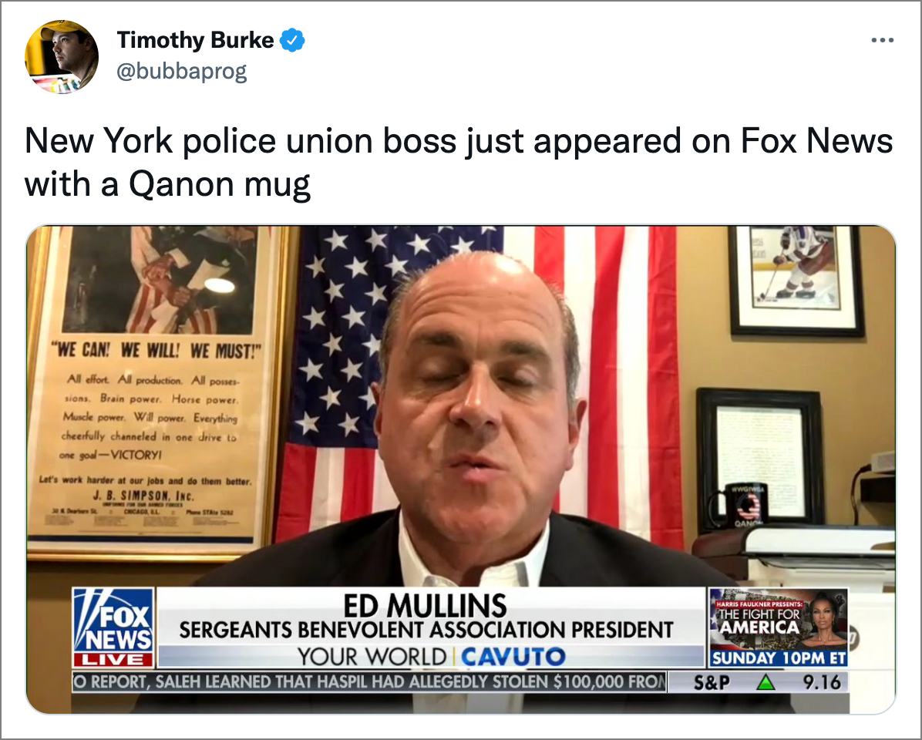Click the tweet text about Qanon mug

tap(459, 162)
